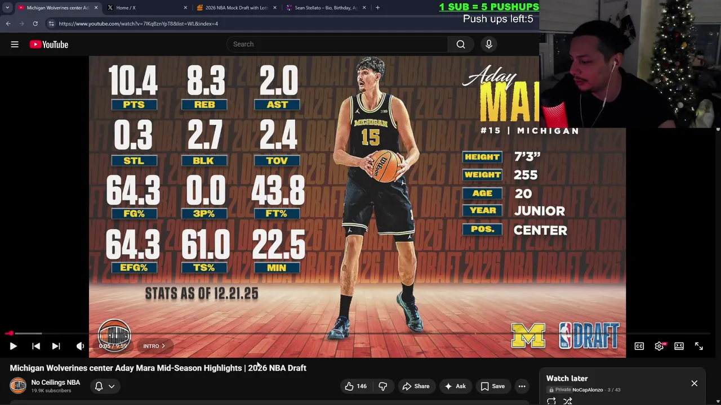Jump to the previous playlist video
This screenshot has width=721, height=405.
pyautogui.click(x=35, y=346)
